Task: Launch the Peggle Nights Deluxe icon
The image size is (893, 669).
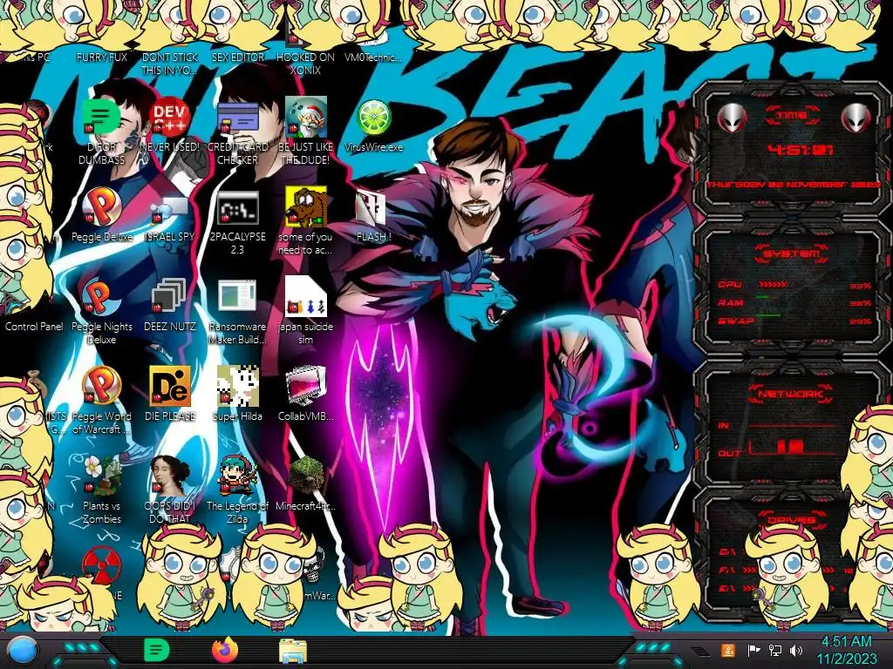Action: point(101,297)
